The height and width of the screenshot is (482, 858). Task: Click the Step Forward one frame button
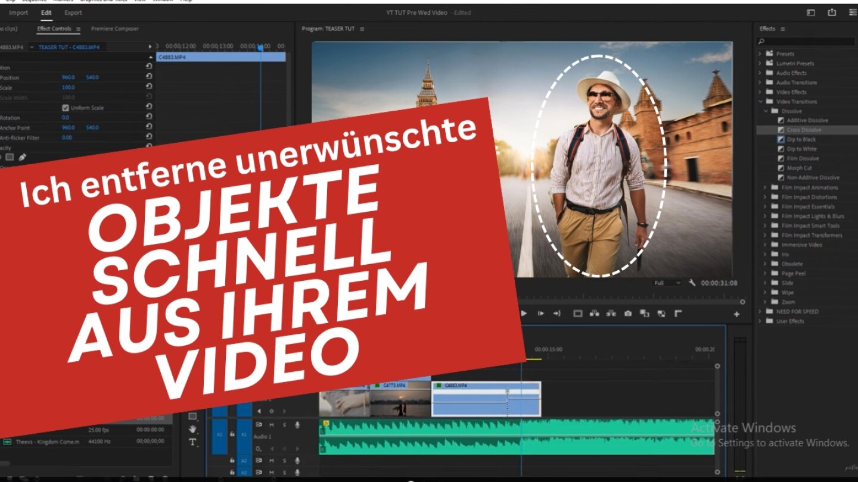point(541,314)
